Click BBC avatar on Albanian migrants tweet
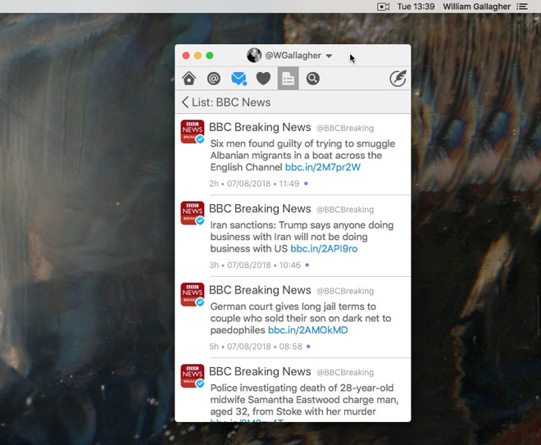Image resolution: width=541 pixels, height=445 pixels. (x=193, y=131)
